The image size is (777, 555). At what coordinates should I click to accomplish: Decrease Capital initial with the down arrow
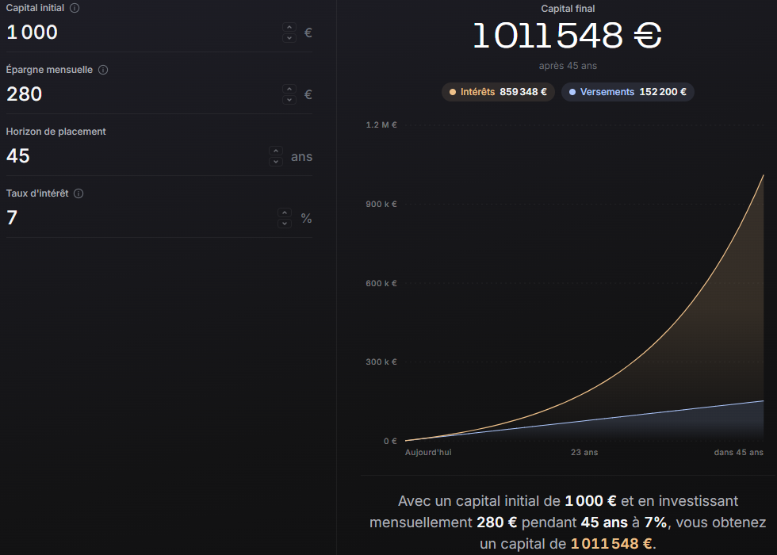point(289,38)
